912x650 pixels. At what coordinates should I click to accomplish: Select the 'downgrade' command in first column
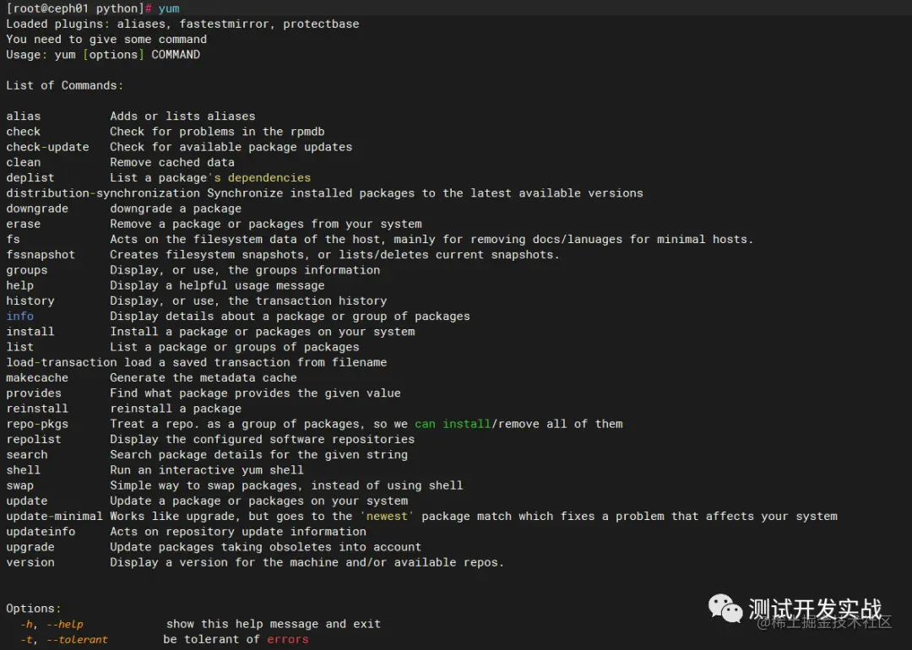37,209
